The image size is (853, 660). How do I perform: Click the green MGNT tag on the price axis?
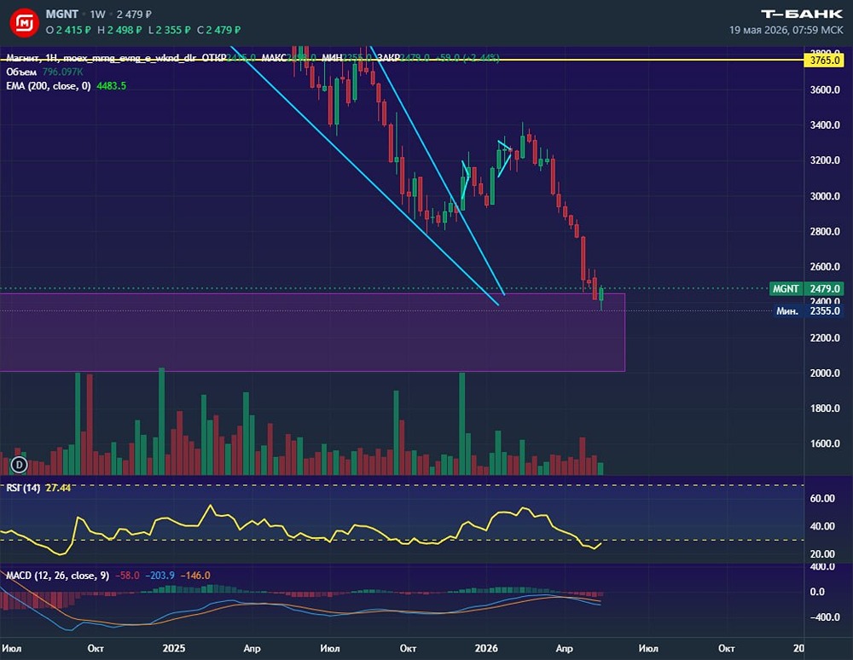pos(786,289)
